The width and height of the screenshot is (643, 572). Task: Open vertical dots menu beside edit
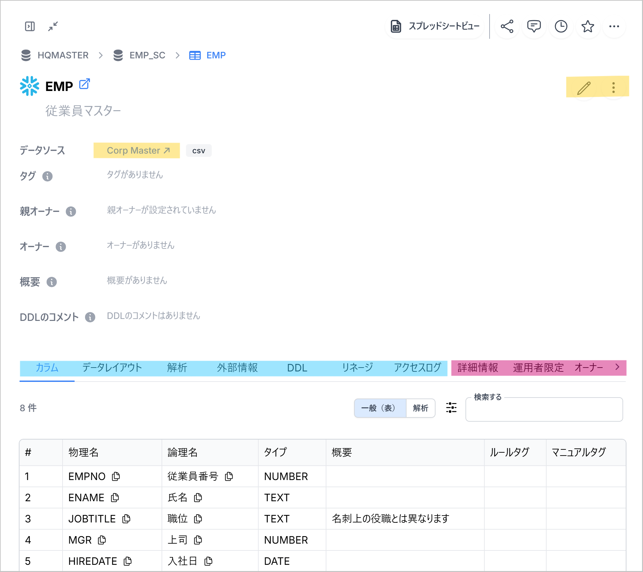(613, 88)
